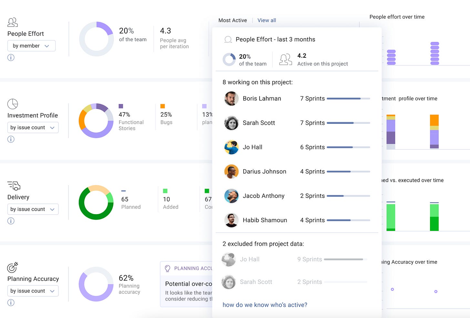
Task: Open 'by issue count' dropdown under Planning Accuracy
Action: click(33, 291)
